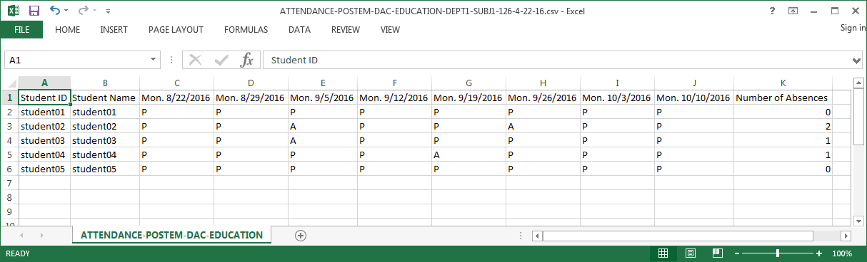Screen dimensions: 867x262
Task: Switch to Normal view in the status bar
Action: [663, 253]
